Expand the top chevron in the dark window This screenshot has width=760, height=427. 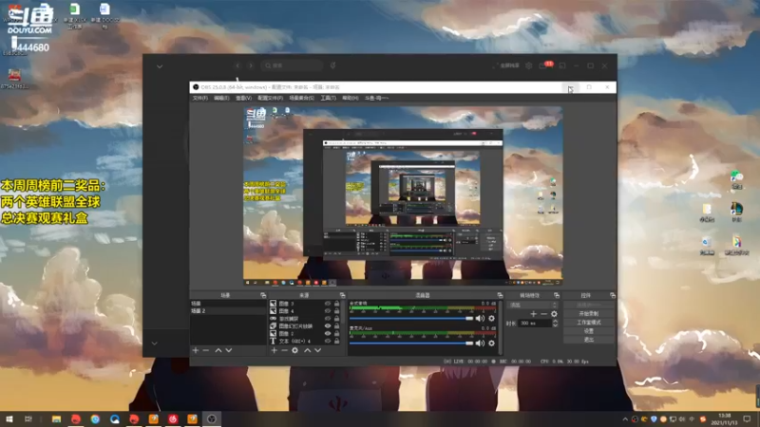pyautogui.click(x=160, y=66)
